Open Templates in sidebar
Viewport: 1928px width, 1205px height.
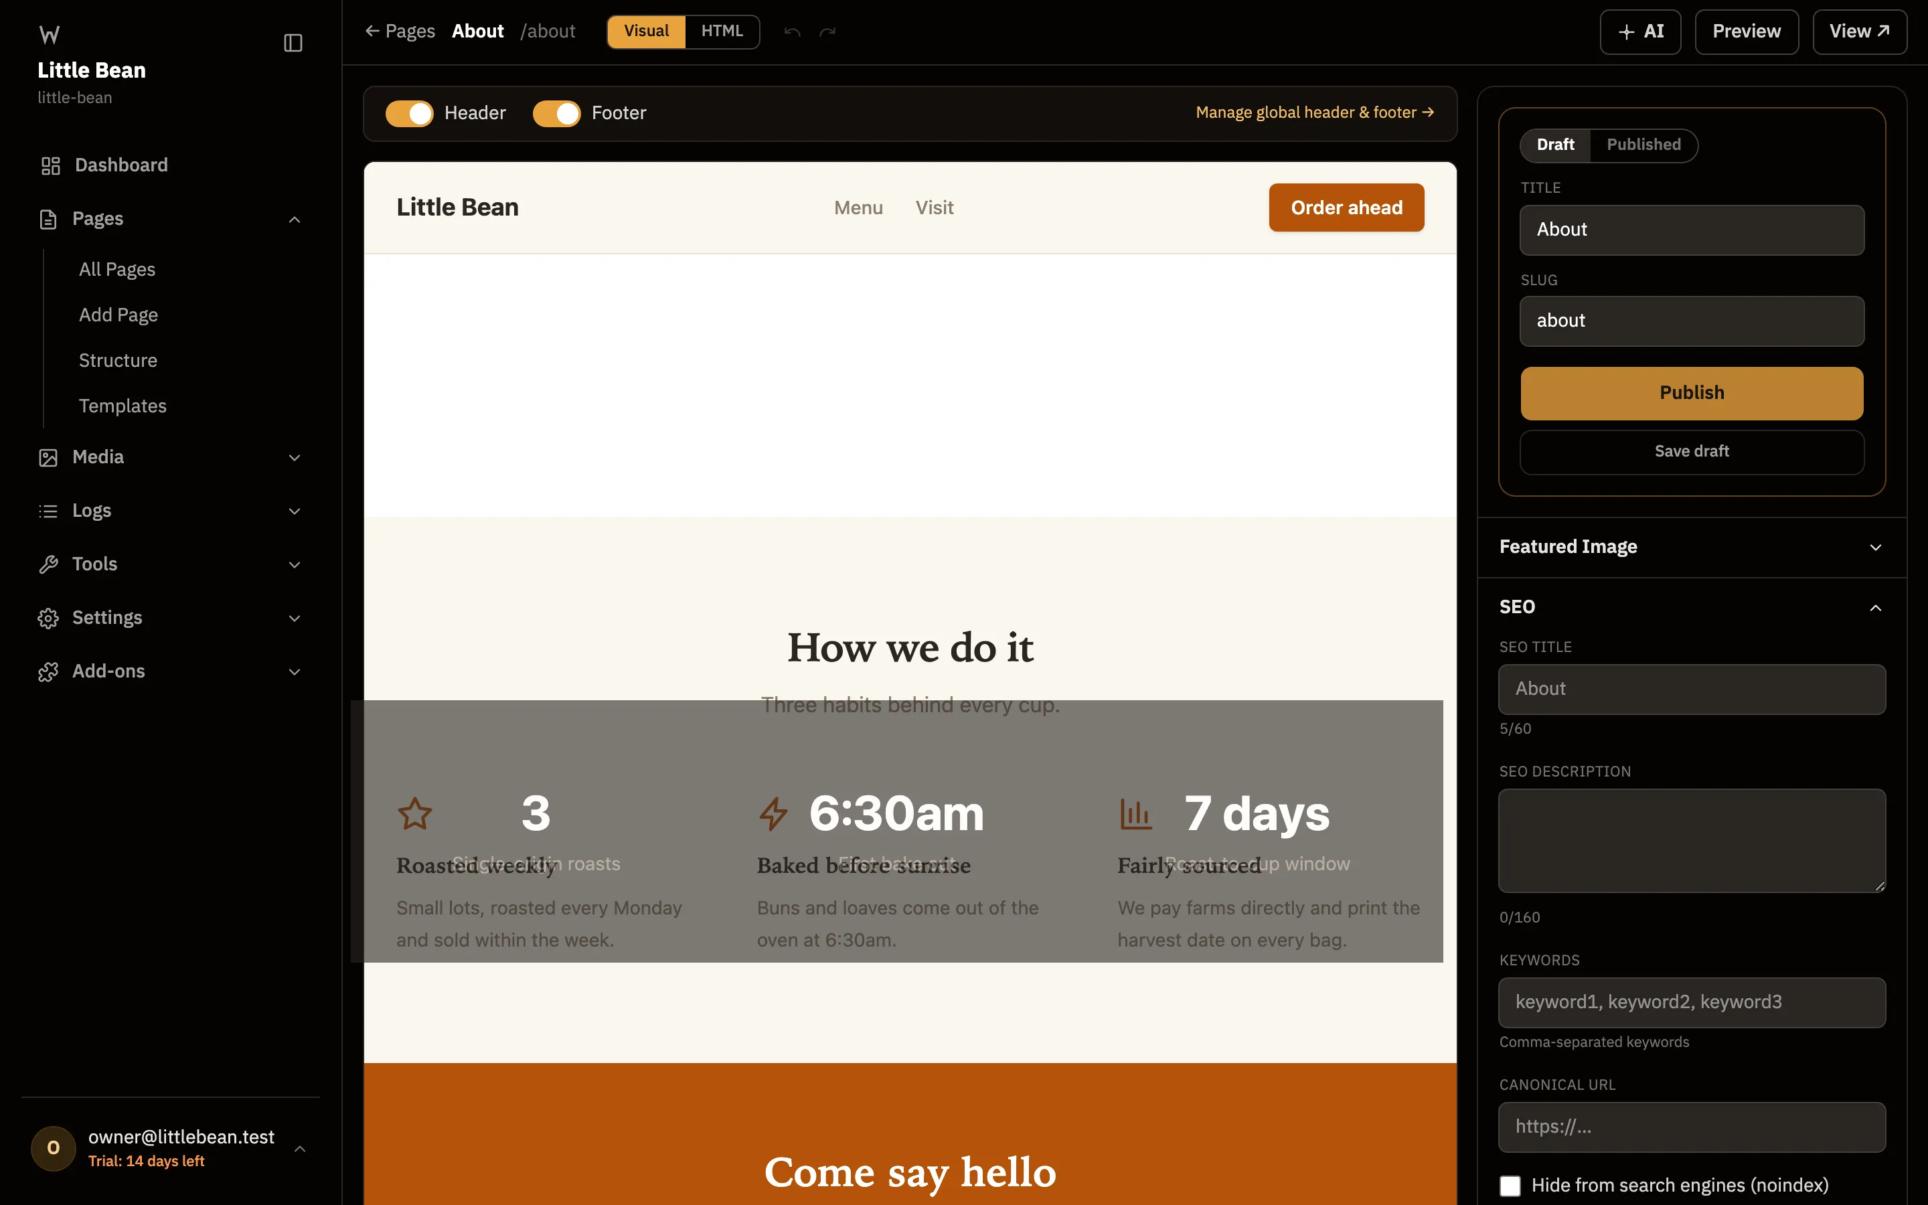(x=123, y=406)
